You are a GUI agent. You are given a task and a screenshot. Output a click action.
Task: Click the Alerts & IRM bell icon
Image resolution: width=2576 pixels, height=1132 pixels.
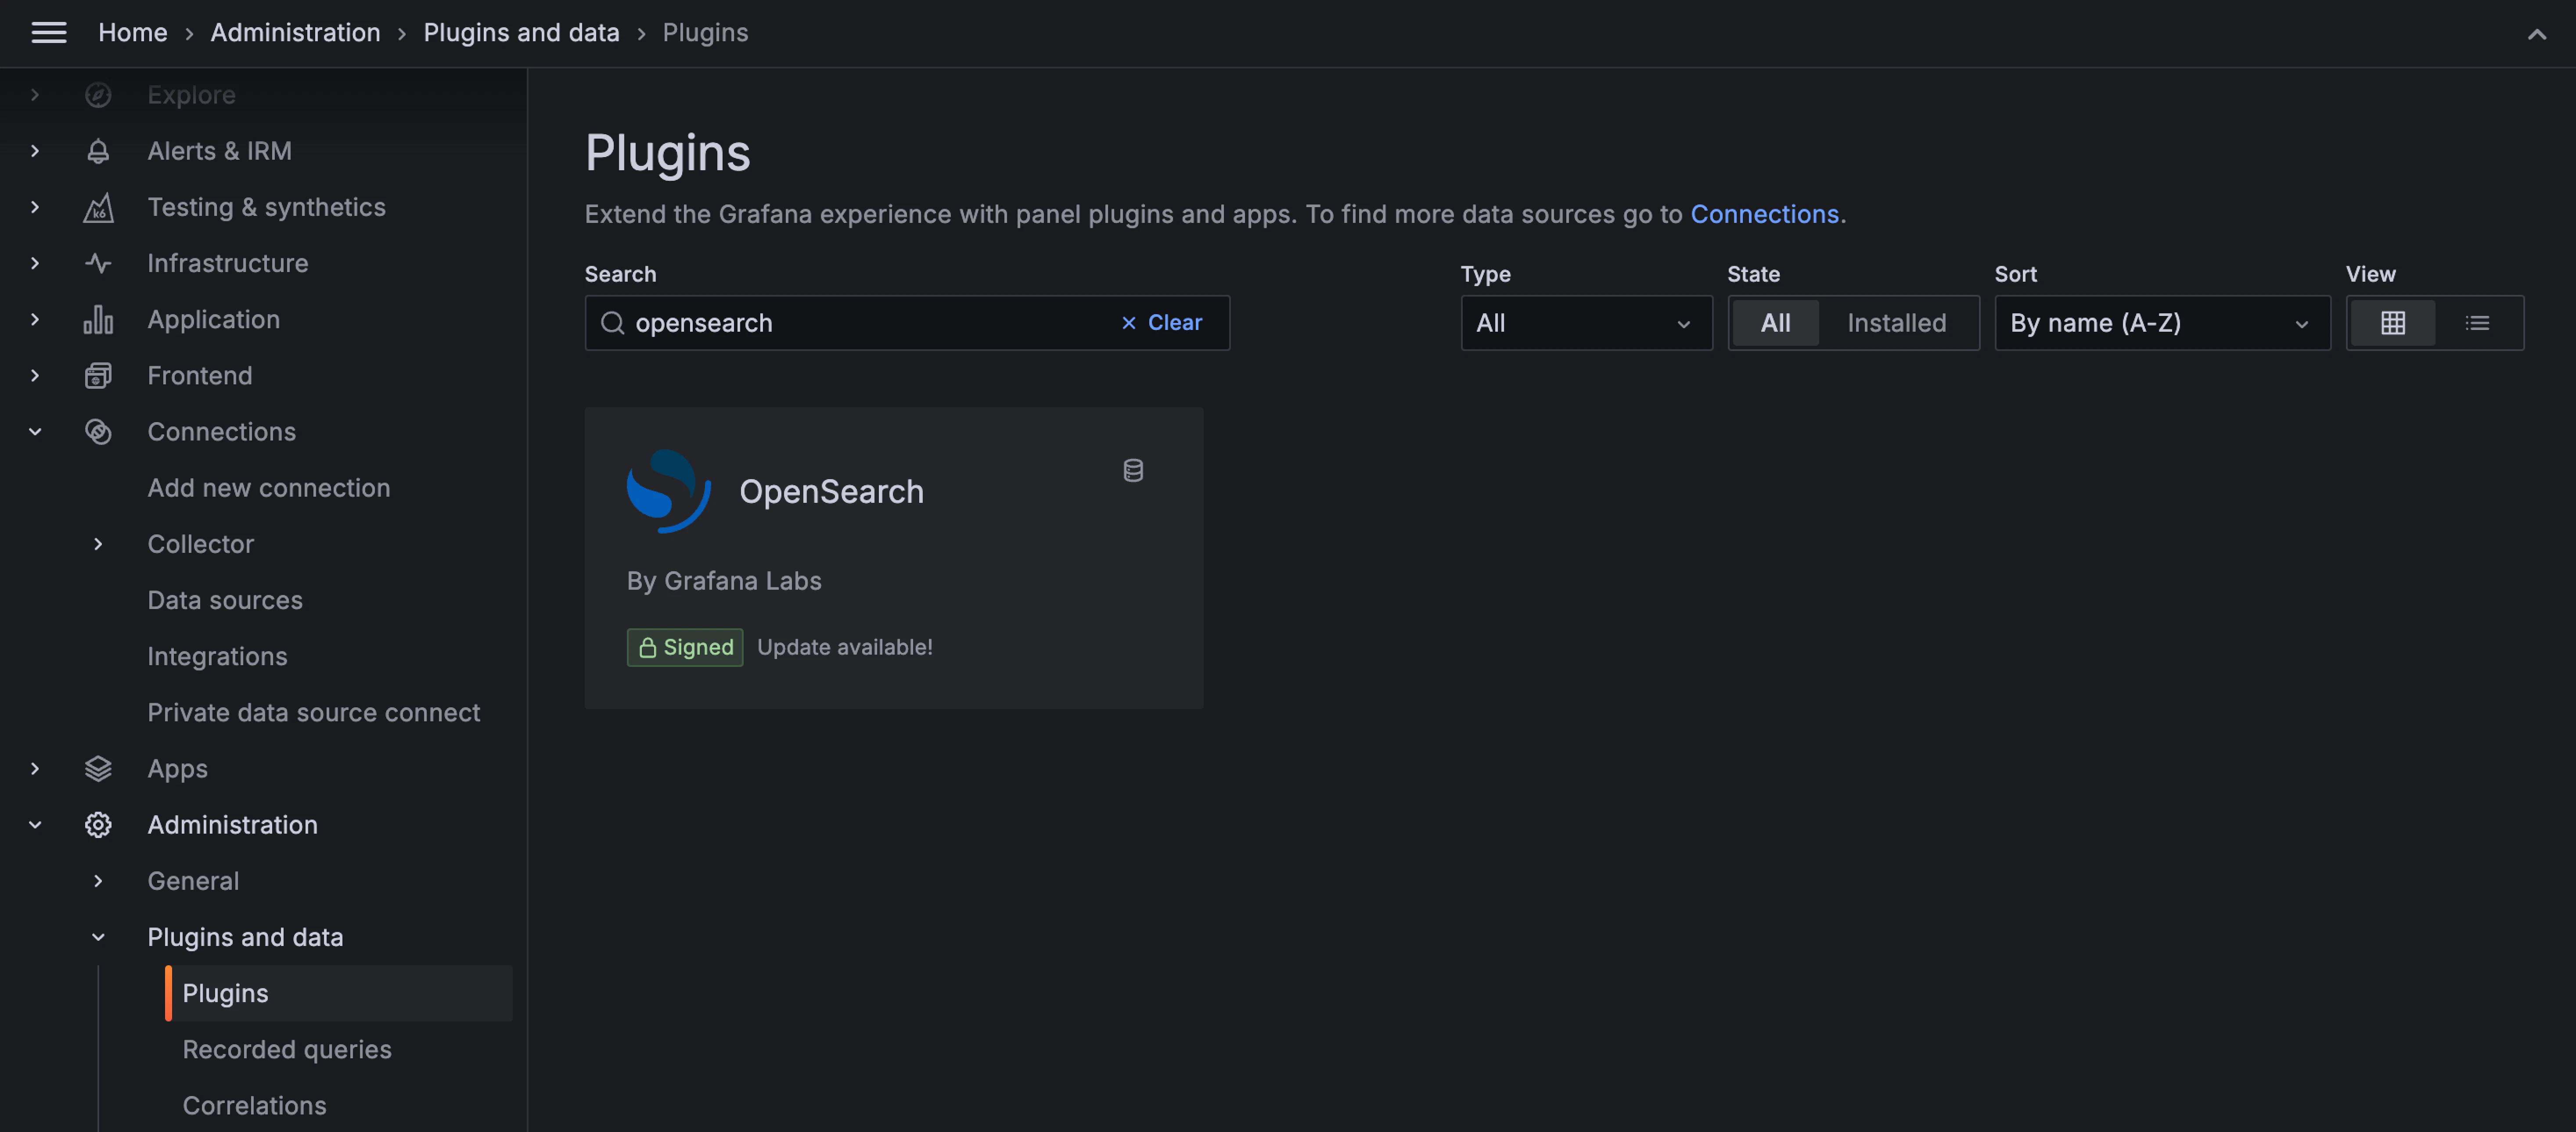97,151
